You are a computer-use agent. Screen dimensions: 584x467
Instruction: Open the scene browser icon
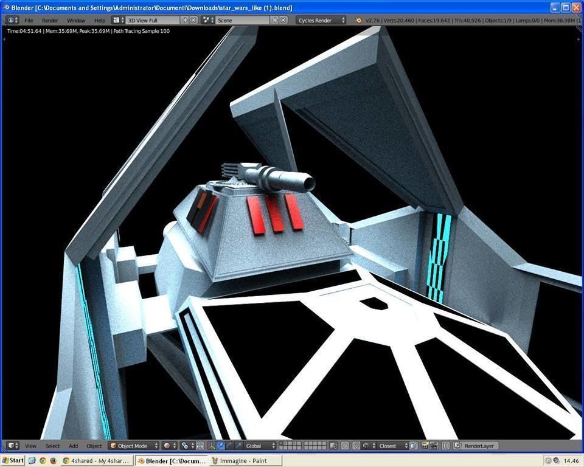coord(207,20)
